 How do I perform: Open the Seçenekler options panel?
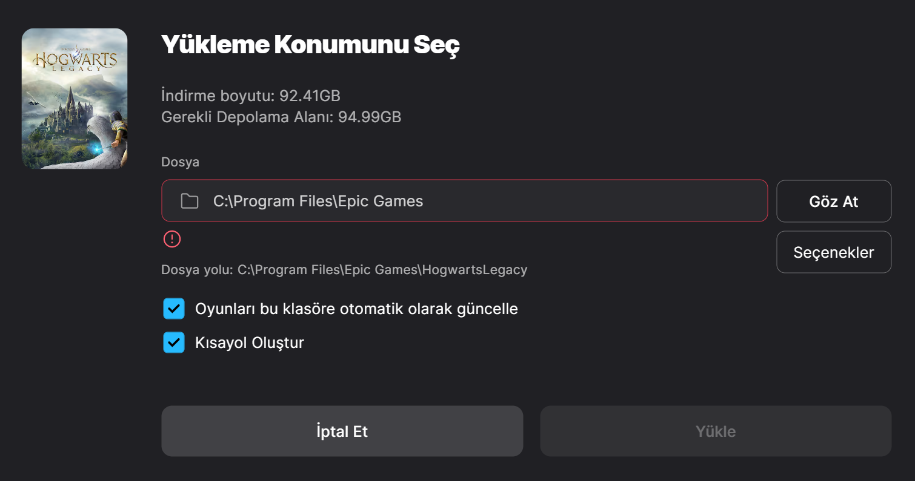click(834, 252)
